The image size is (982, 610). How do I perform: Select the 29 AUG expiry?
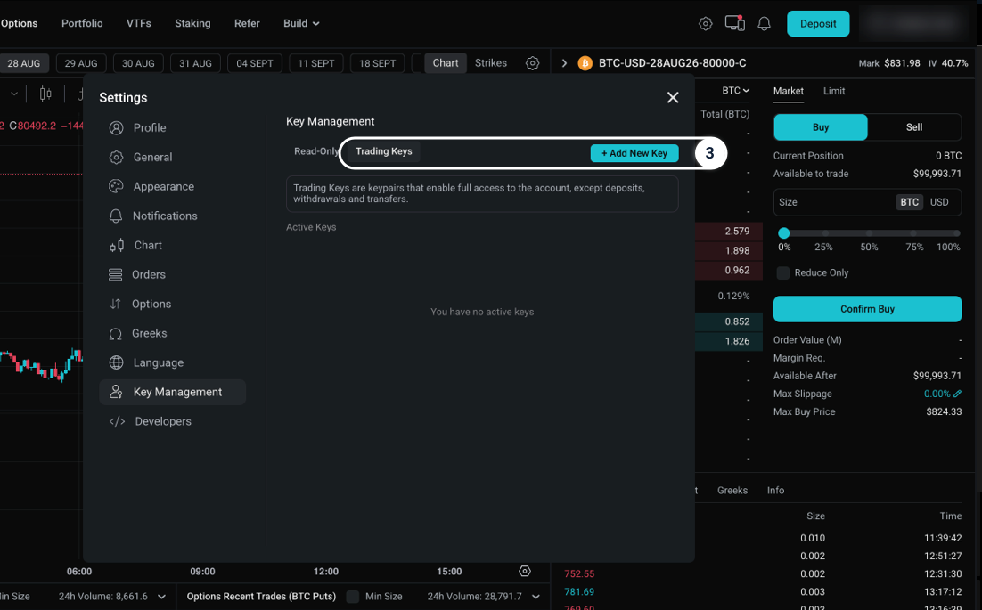(x=81, y=63)
